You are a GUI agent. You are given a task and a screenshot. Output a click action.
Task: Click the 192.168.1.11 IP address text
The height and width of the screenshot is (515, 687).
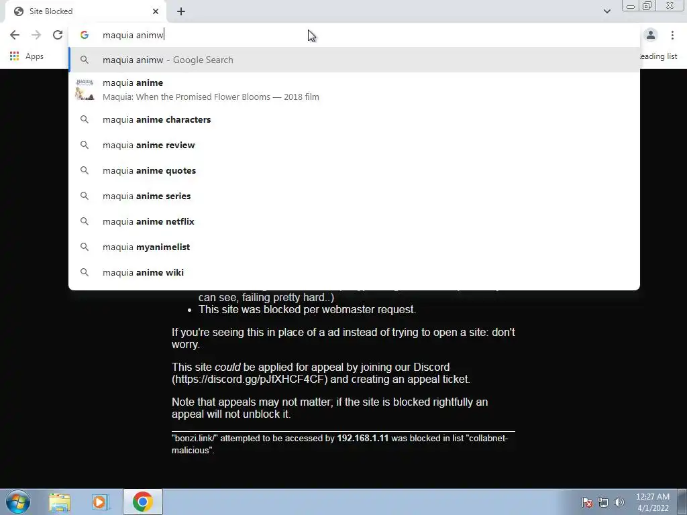(x=363, y=438)
